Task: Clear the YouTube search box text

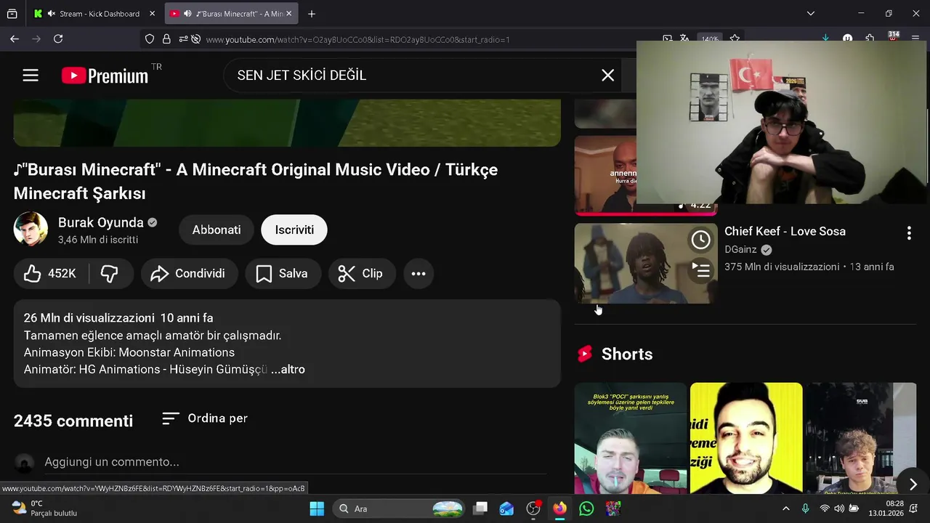Action: point(608,76)
